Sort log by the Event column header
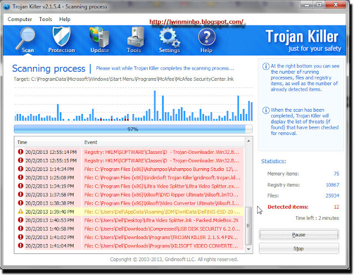This screenshot has height=275, width=354. pos(163,142)
